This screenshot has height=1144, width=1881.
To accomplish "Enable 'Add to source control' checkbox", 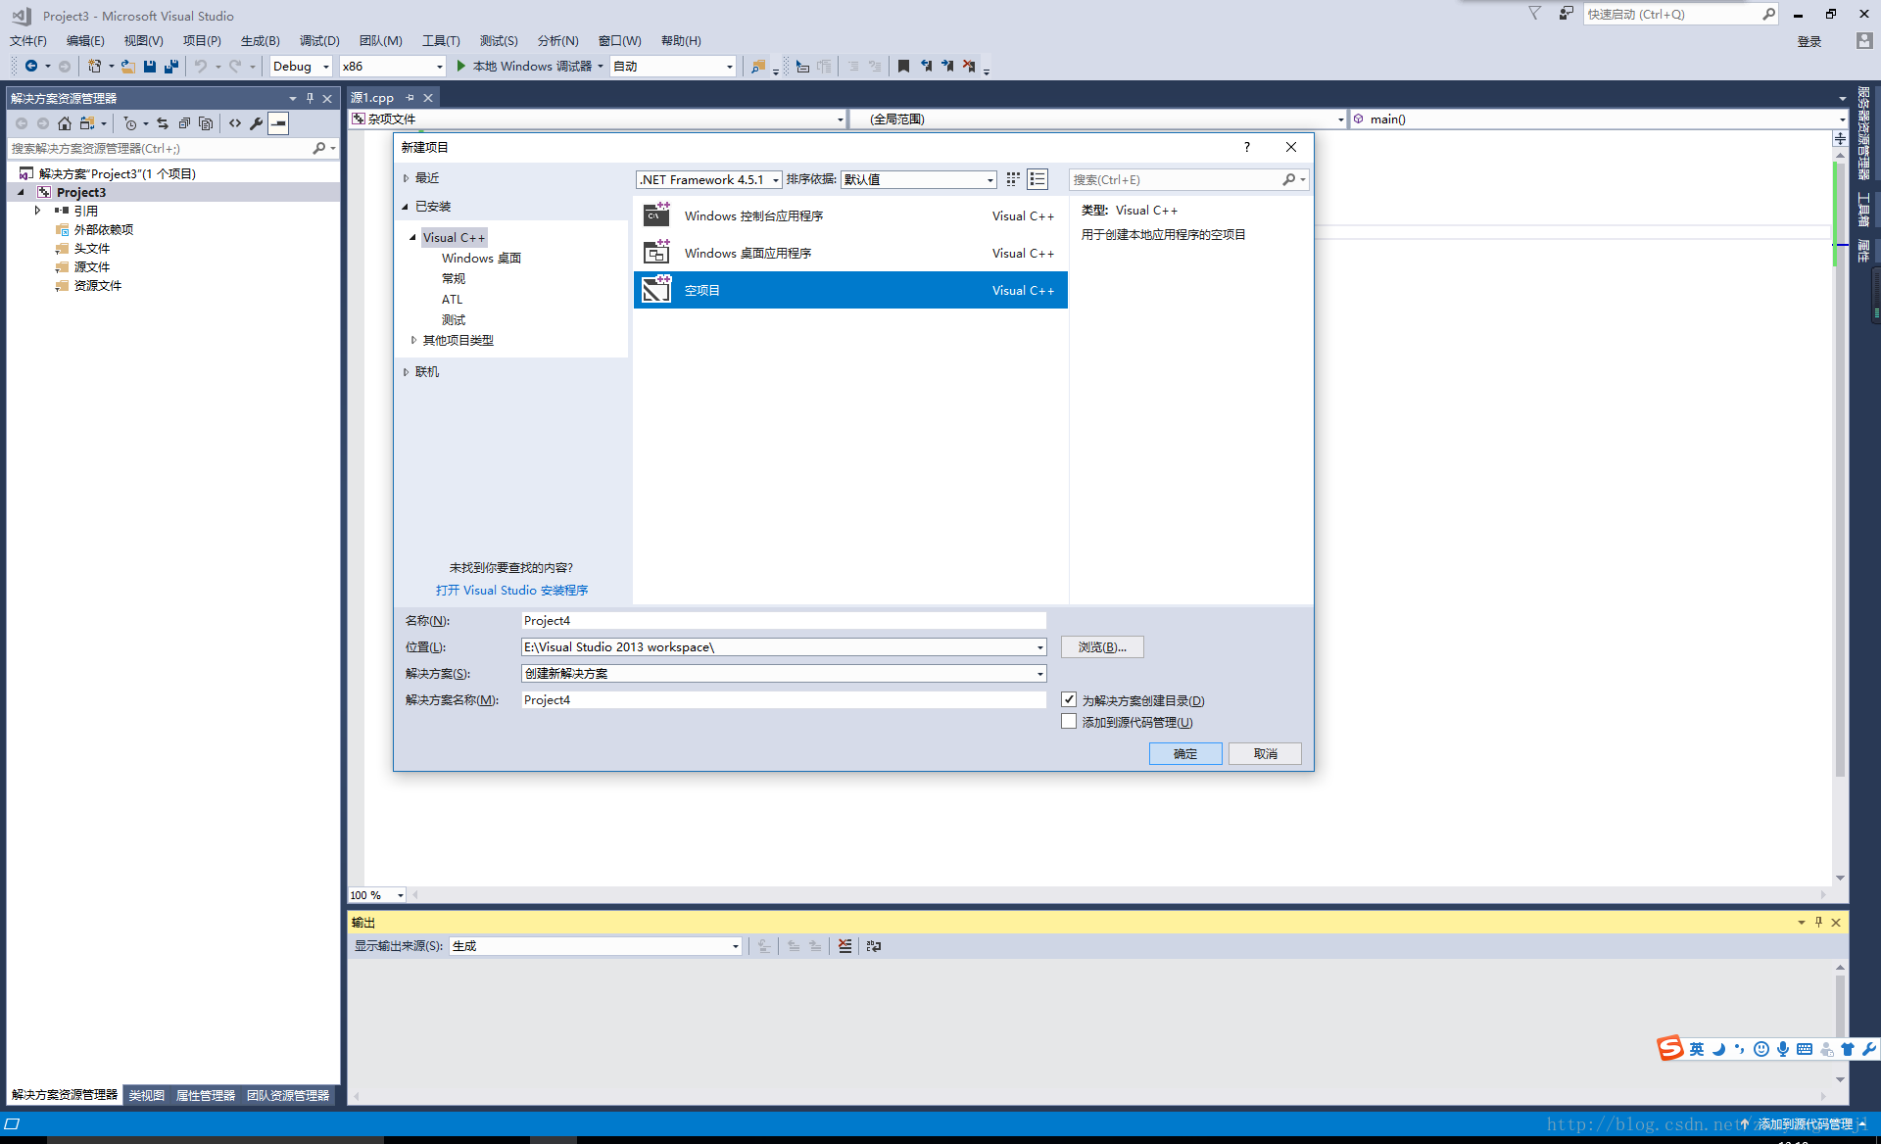I will (x=1069, y=722).
